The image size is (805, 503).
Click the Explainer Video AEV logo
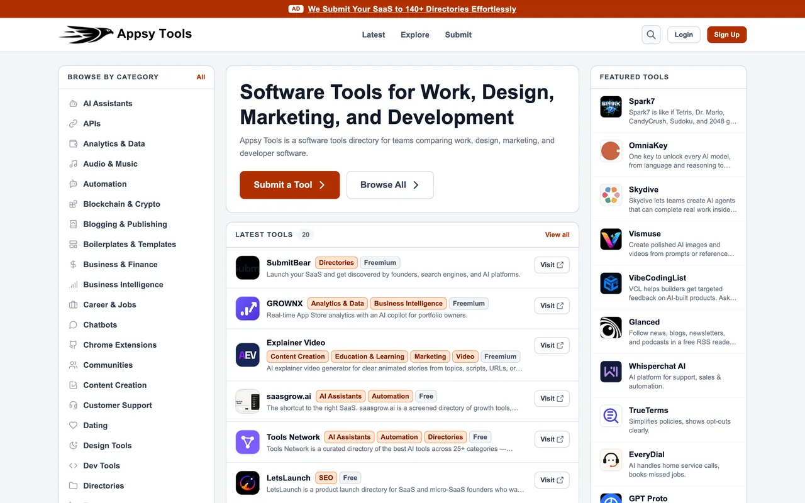247,355
